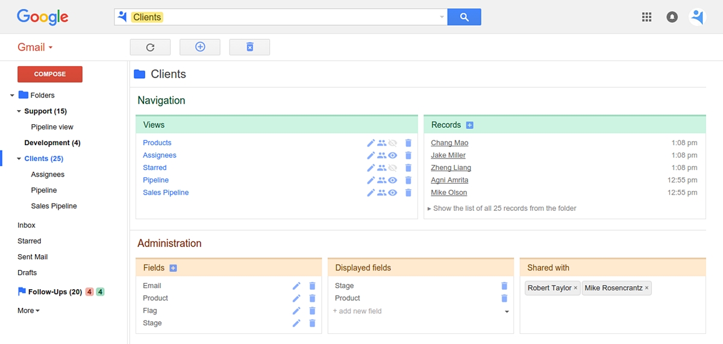This screenshot has width=723, height=344.
Task: Toggle visibility of the Starred view
Action: (x=393, y=168)
